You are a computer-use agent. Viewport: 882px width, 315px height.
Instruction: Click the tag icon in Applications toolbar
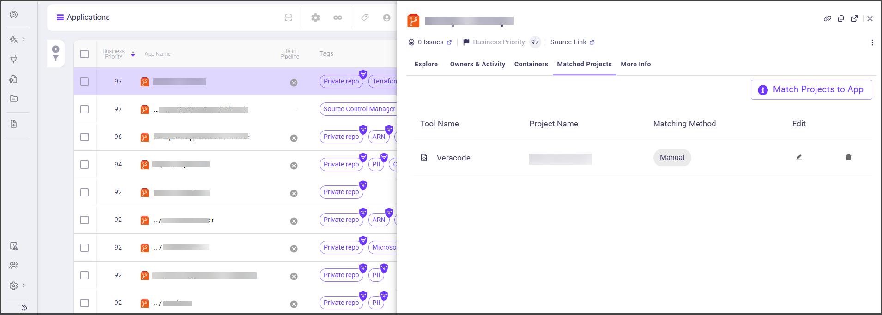364,18
